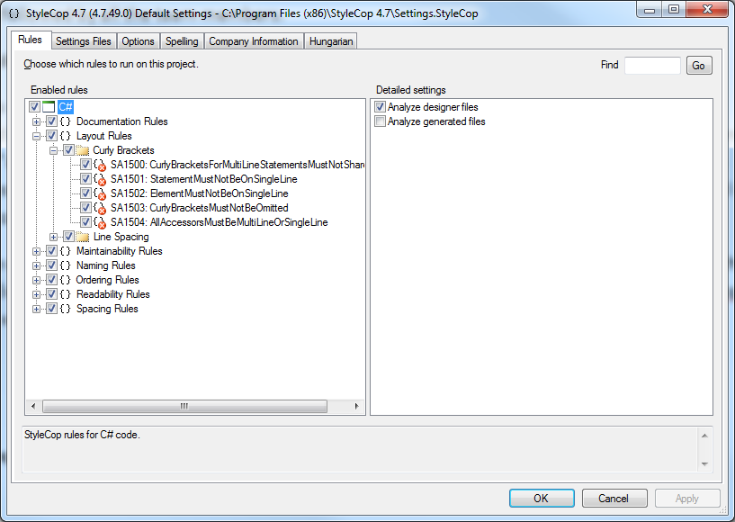Screen dimensions: 735x522
Task: Open the Company Information tab
Action: click(x=254, y=41)
